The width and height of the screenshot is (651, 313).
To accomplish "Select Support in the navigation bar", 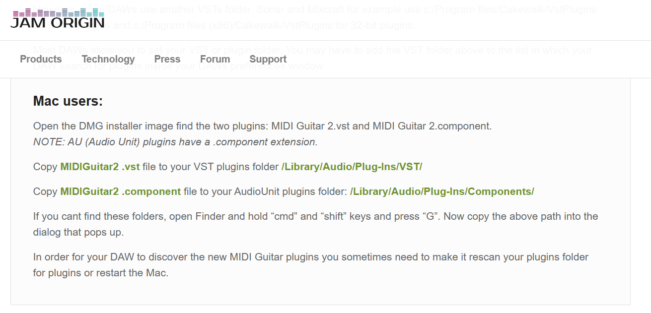I will pyautogui.click(x=268, y=59).
